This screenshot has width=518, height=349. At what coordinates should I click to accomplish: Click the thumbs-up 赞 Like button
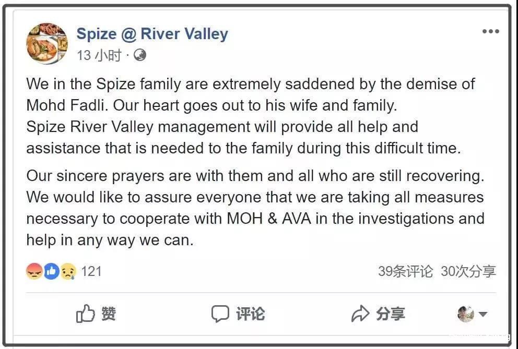(96, 314)
